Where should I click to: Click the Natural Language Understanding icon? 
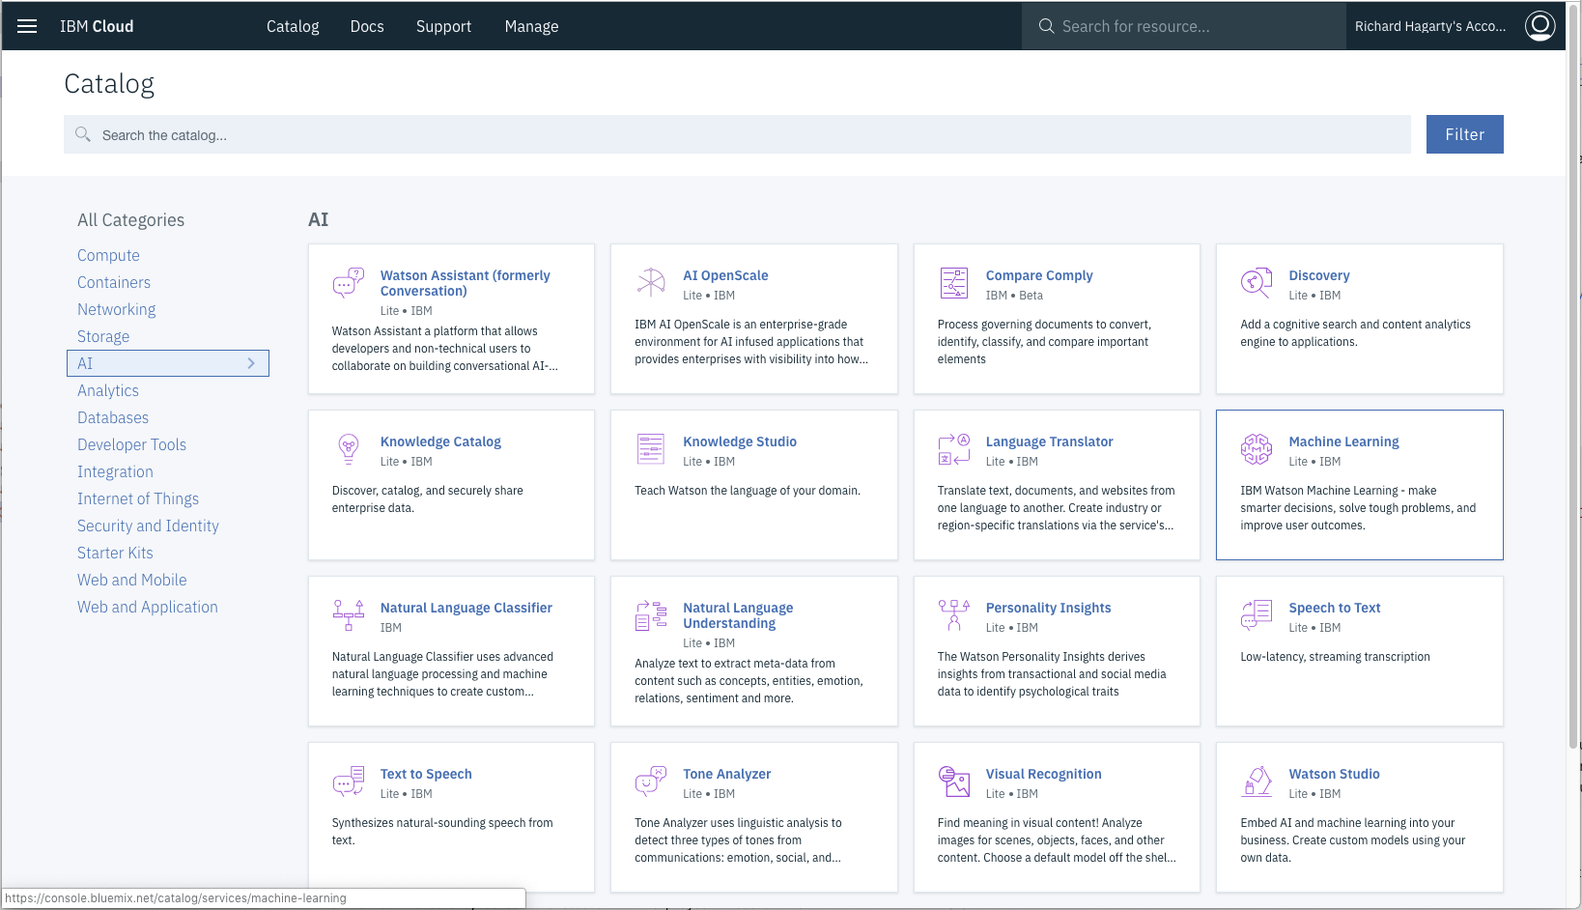coord(651,615)
